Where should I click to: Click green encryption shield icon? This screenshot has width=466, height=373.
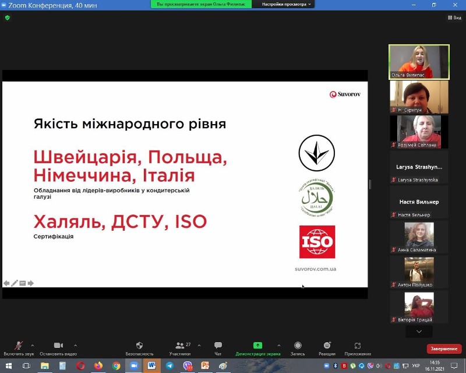8,18
